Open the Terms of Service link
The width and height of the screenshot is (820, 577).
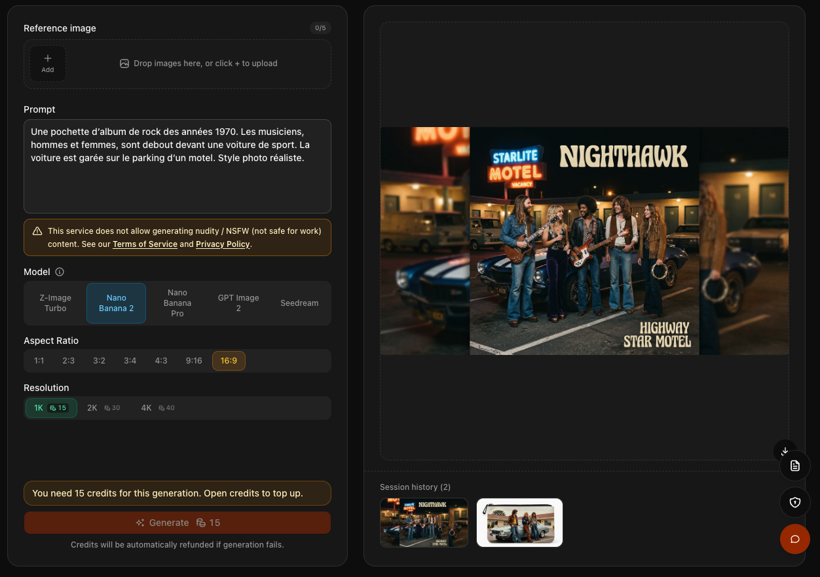(145, 244)
